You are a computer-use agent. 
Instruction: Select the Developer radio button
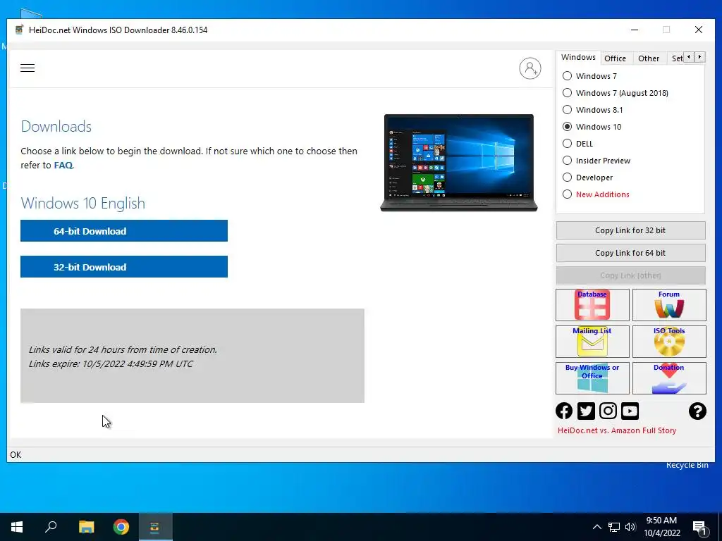click(x=568, y=178)
